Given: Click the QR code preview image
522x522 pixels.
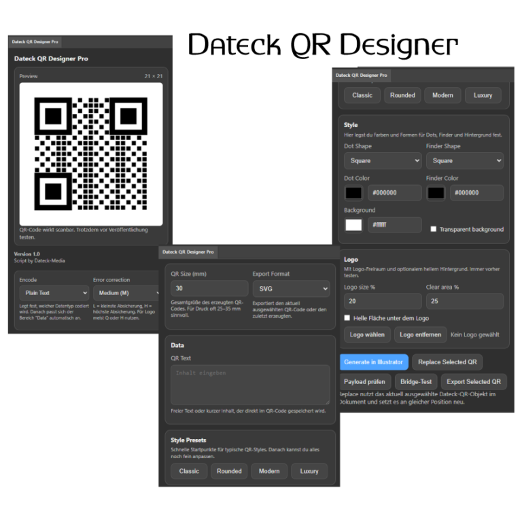Looking at the screenshot, I should 91,154.
